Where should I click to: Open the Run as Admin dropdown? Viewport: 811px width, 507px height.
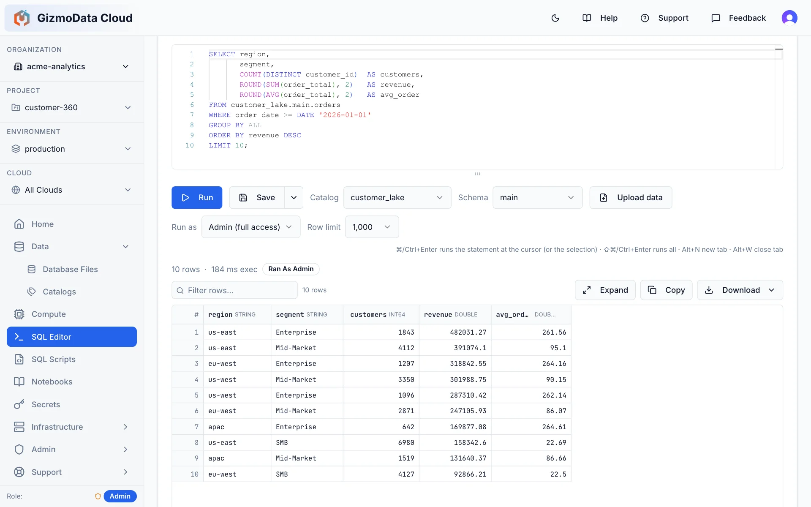(251, 227)
